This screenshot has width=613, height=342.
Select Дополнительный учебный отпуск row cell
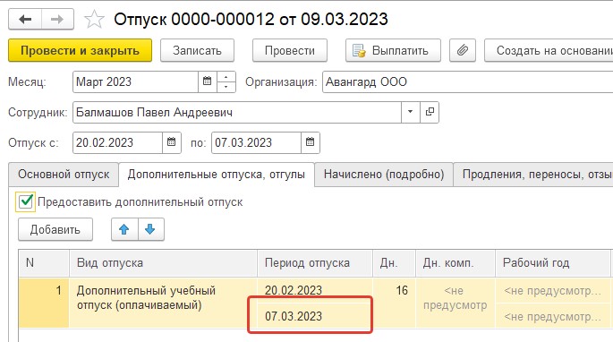(164, 303)
